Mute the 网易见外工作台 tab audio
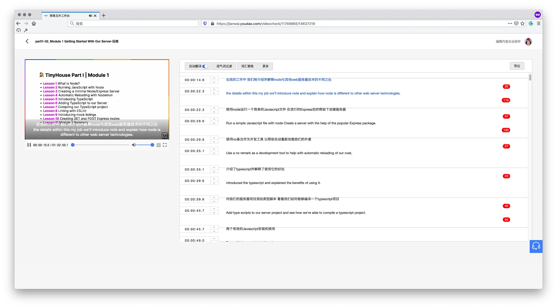 (x=90, y=16)
